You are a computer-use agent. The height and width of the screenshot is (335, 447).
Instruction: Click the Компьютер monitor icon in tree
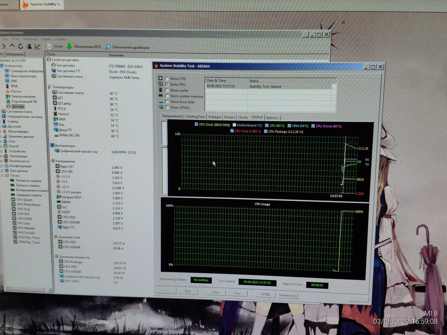pyautogui.click(x=2, y=66)
